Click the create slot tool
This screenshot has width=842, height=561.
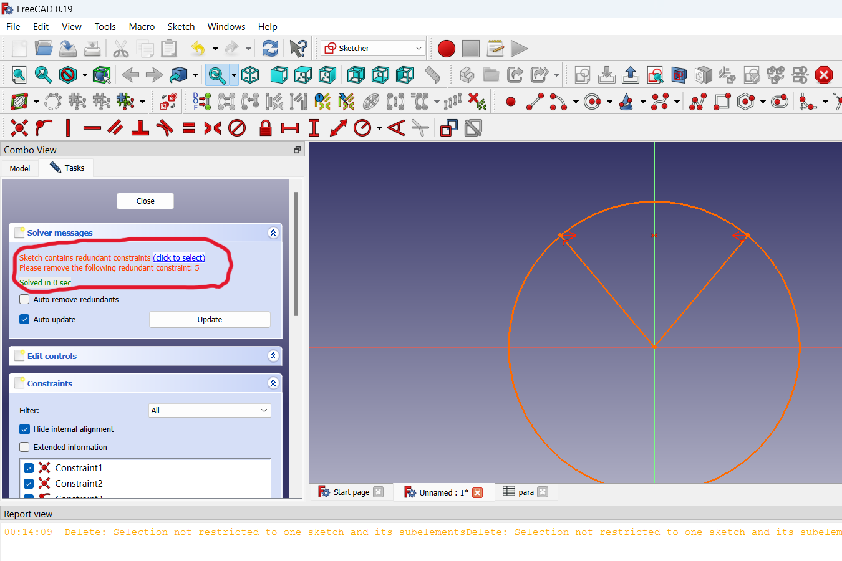780,102
